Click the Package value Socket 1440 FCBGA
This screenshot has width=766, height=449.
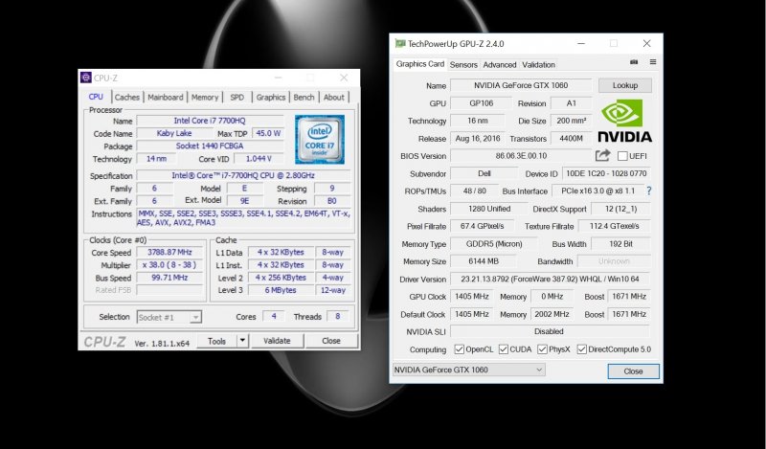(210, 146)
